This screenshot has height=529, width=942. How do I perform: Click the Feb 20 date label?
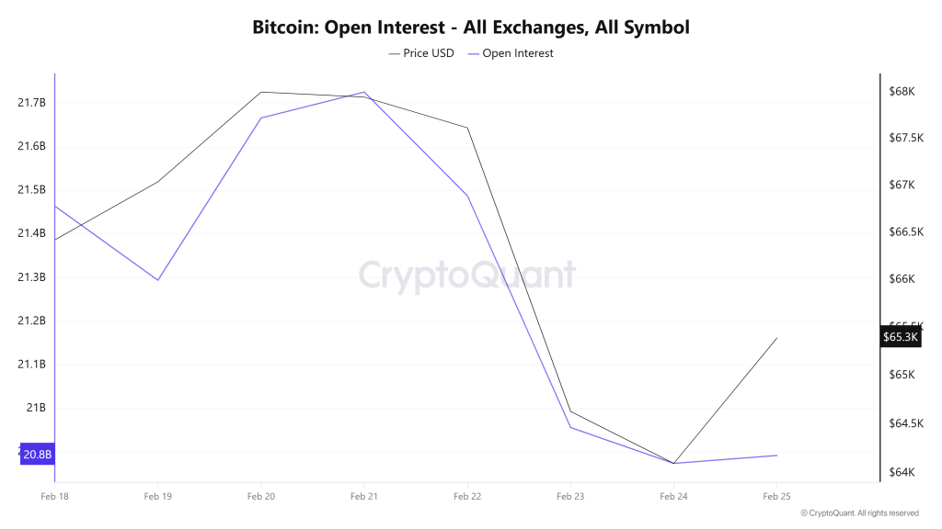click(261, 496)
